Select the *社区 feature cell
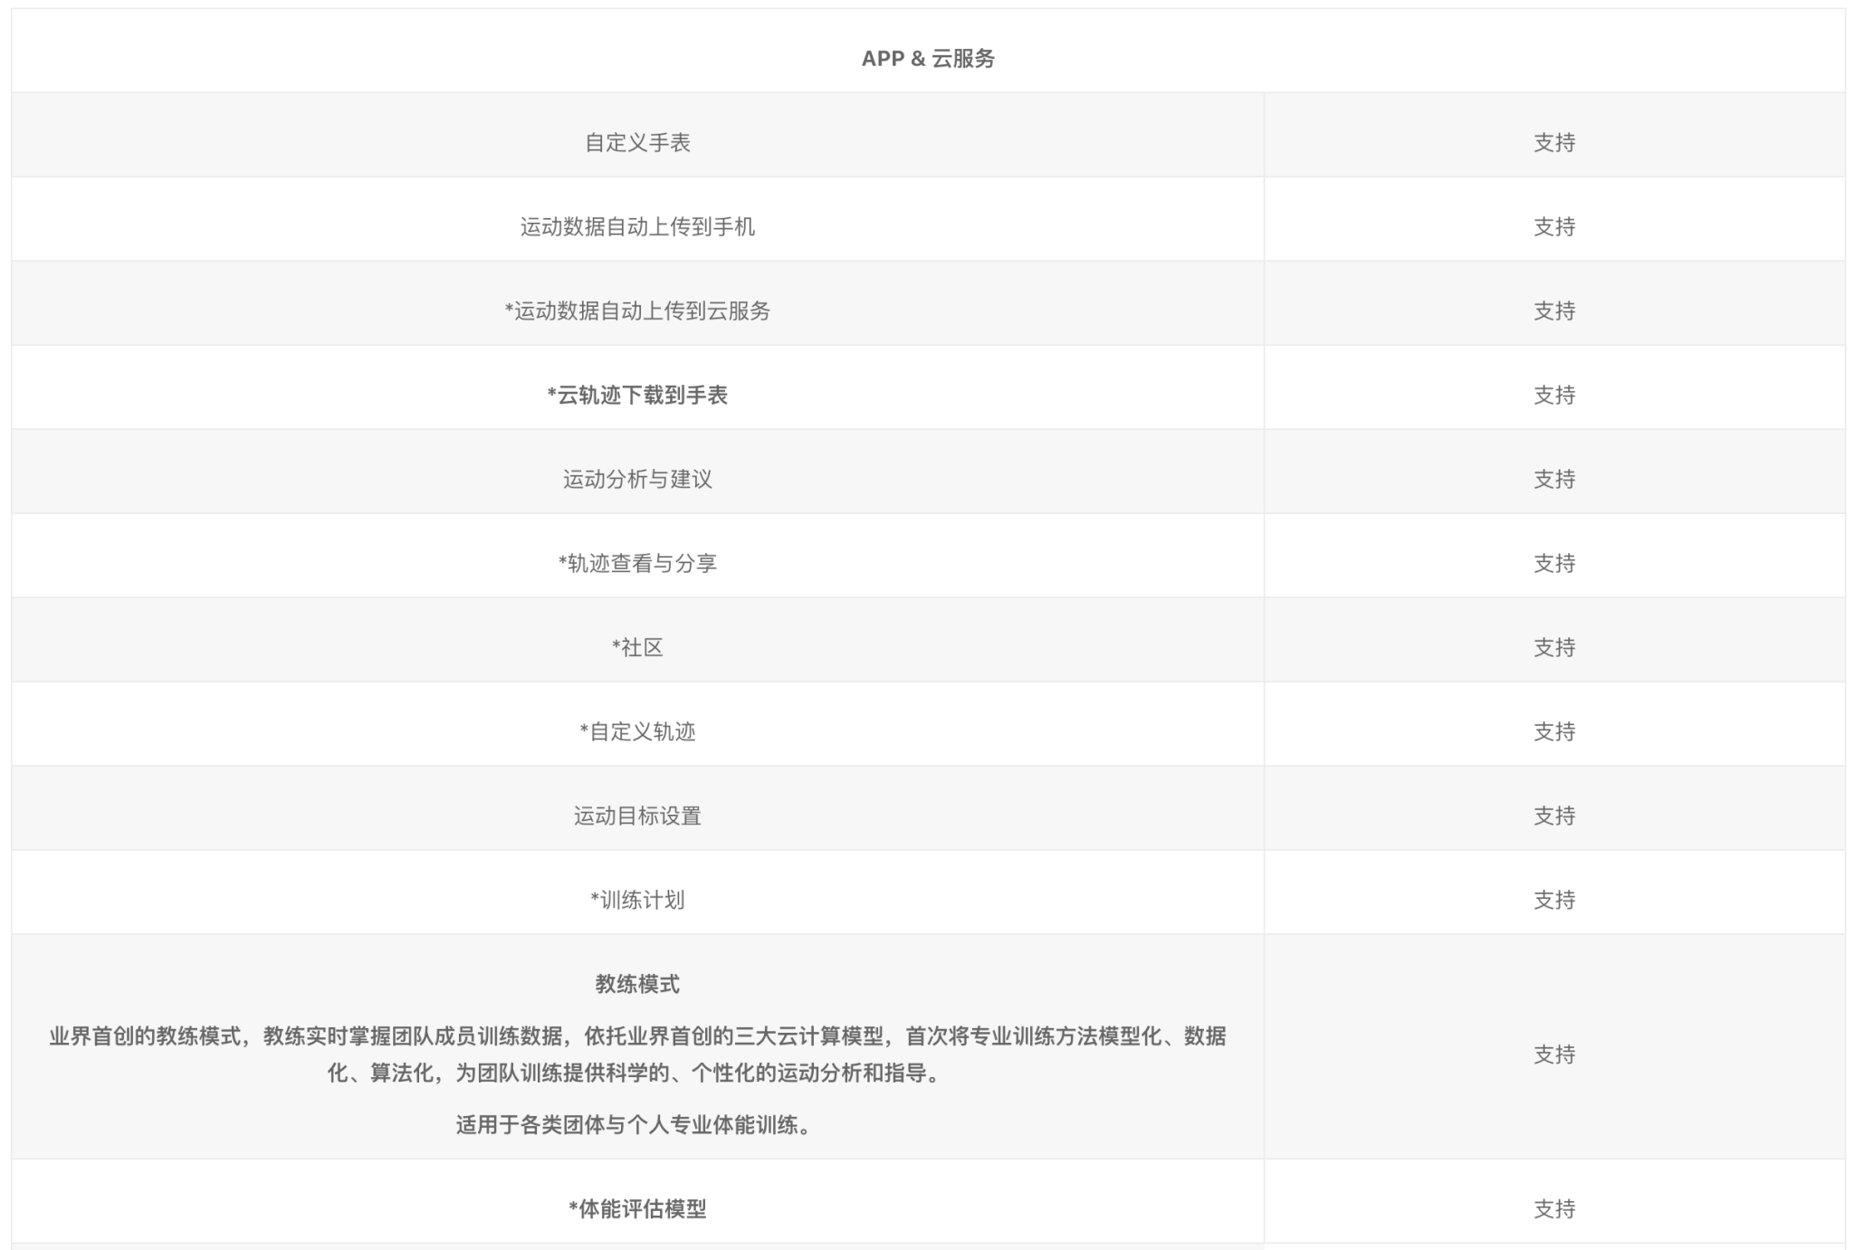Screen dimensions: 1854x1250 click(x=637, y=648)
